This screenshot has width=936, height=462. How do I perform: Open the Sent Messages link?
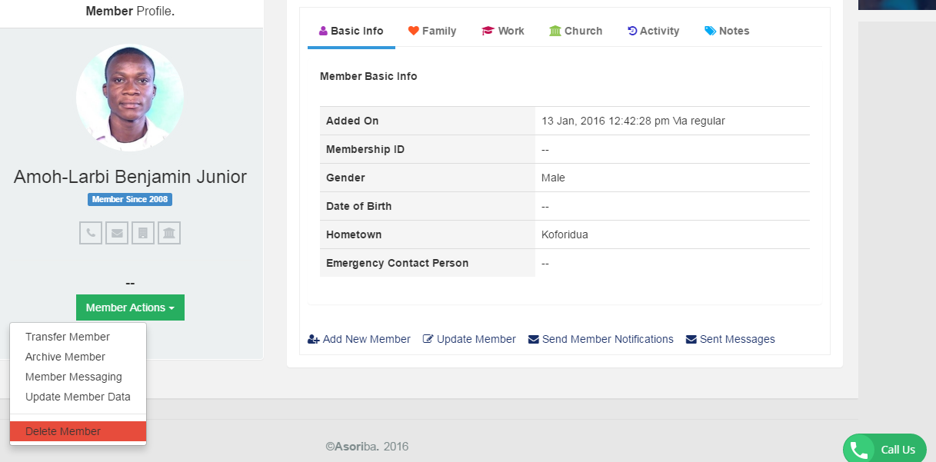[731, 339]
